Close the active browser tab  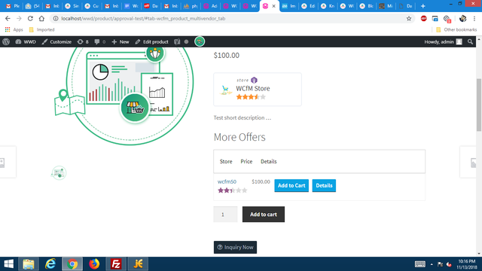coord(274,6)
